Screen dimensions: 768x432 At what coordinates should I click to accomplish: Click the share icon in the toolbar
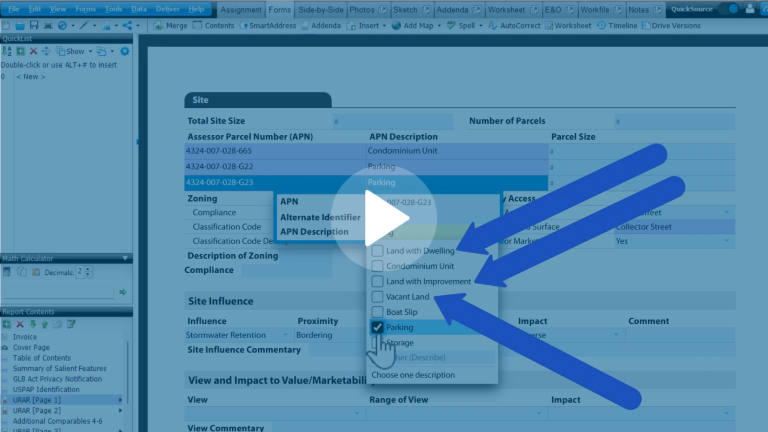point(127,26)
